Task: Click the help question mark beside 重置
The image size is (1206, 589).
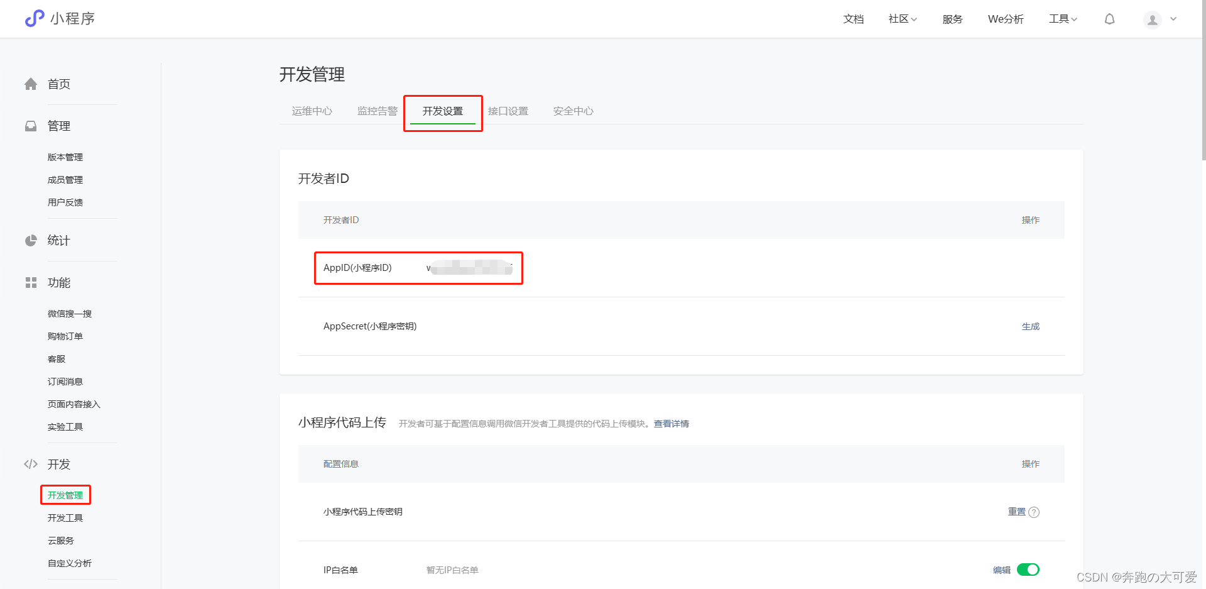Action: point(1034,512)
